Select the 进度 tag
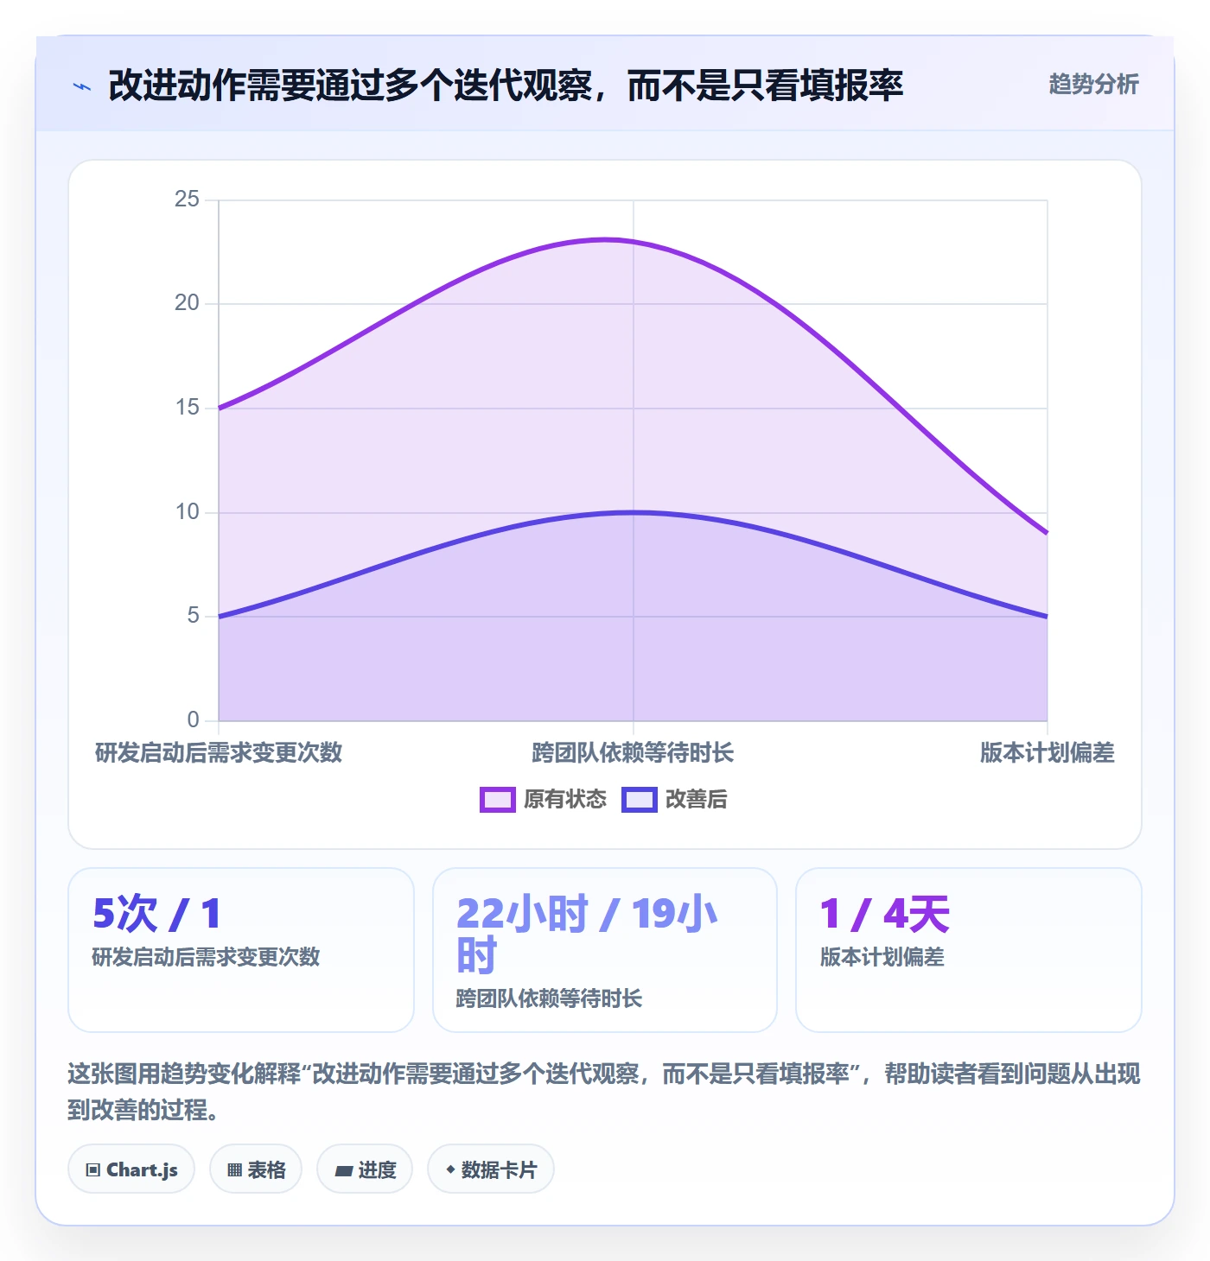Image resolution: width=1210 pixels, height=1261 pixels. [x=365, y=1169]
